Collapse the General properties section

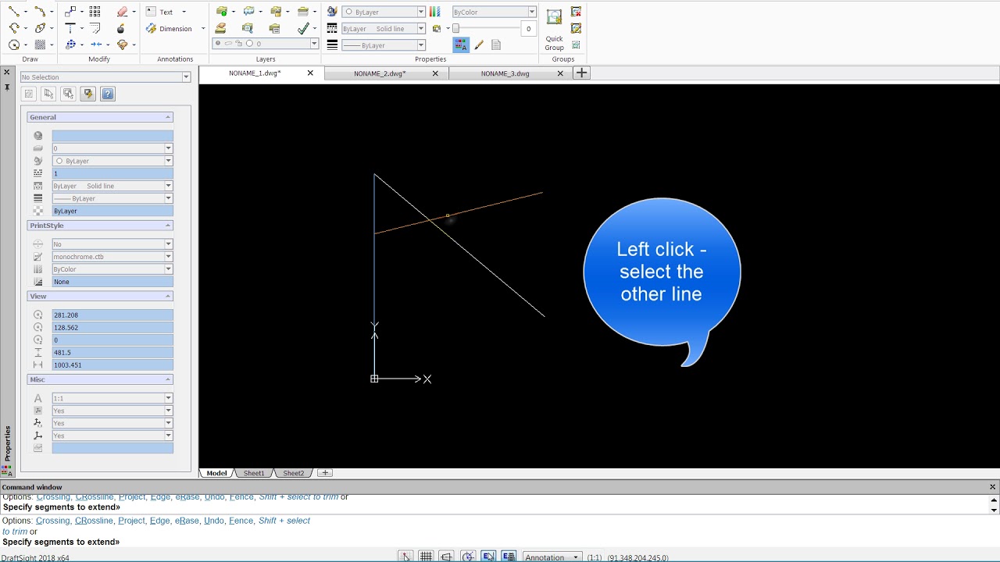coord(167,117)
